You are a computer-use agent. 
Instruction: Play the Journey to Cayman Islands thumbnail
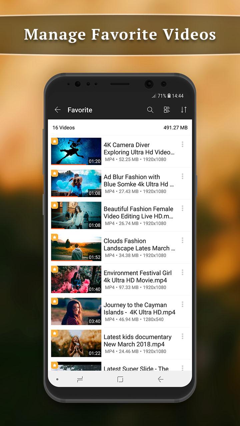(x=76, y=311)
